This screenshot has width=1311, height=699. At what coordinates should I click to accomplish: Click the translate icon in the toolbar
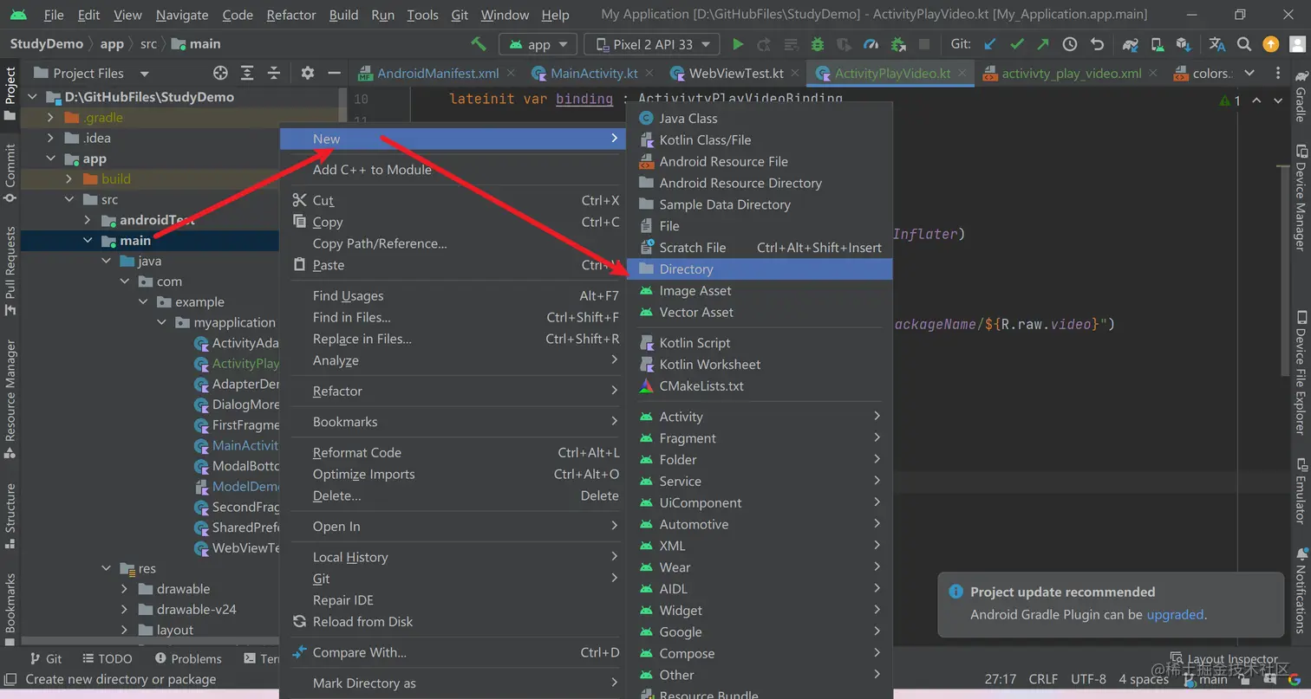coord(1217,44)
